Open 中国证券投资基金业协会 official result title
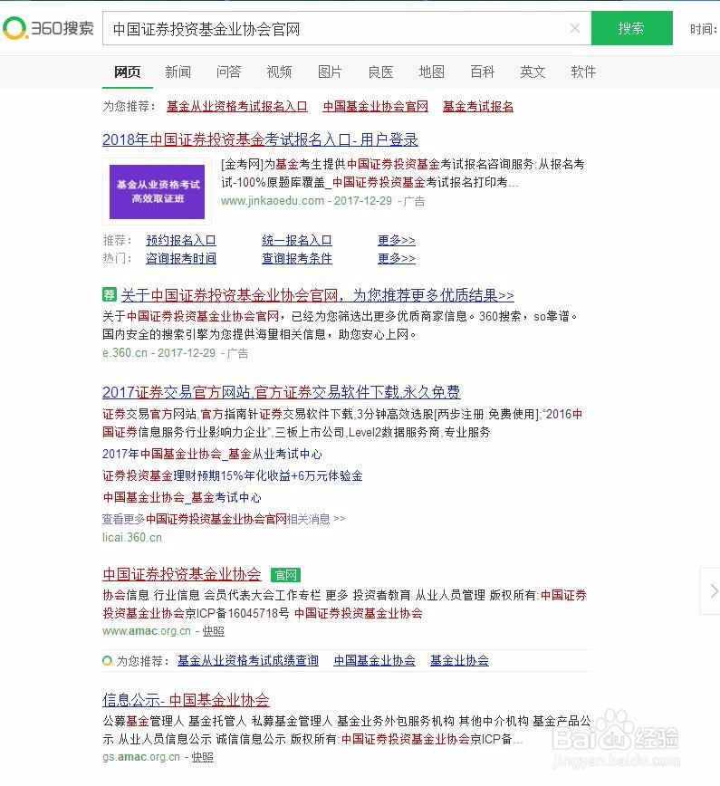 pyautogui.click(x=182, y=574)
